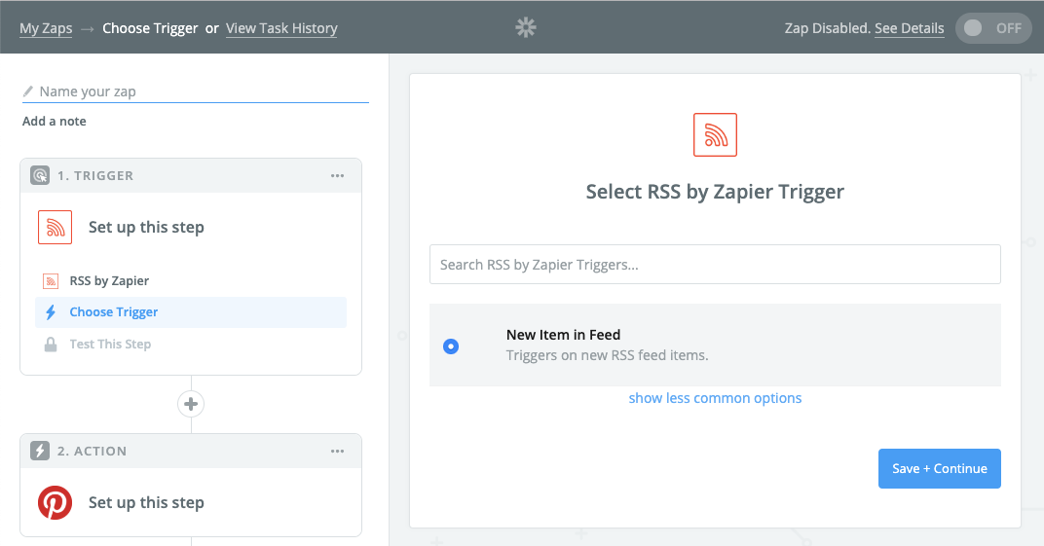Open the See Details link
The image size is (1044, 546).
pos(909,28)
